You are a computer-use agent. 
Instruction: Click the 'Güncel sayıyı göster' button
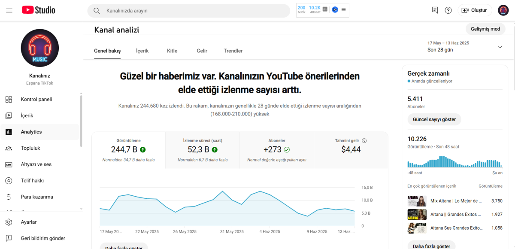[x=434, y=119]
